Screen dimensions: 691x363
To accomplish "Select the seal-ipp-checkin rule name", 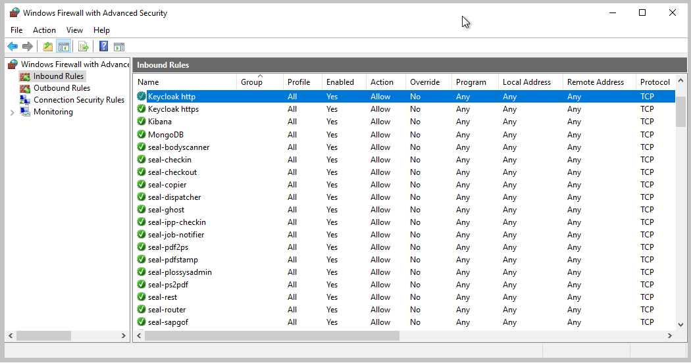I will pyautogui.click(x=177, y=222).
